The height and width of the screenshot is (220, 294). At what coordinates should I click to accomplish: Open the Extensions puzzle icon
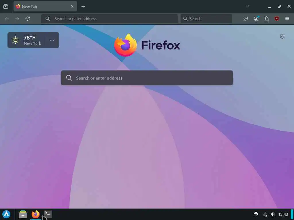click(266, 19)
